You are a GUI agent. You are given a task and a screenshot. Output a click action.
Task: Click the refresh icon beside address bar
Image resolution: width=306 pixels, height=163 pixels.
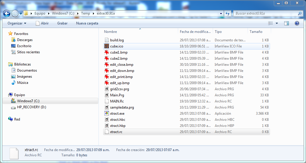pos(228,13)
